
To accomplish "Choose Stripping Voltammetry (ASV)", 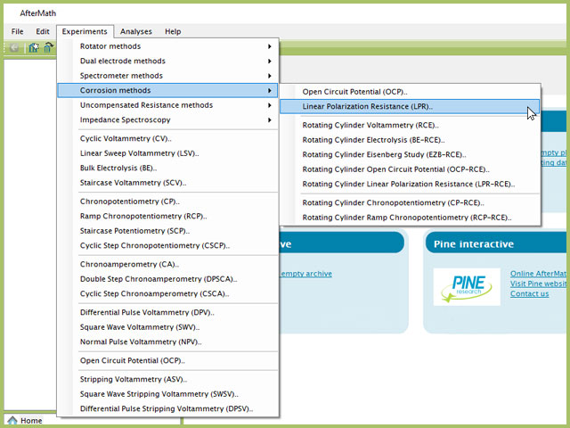I will [x=167, y=380].
